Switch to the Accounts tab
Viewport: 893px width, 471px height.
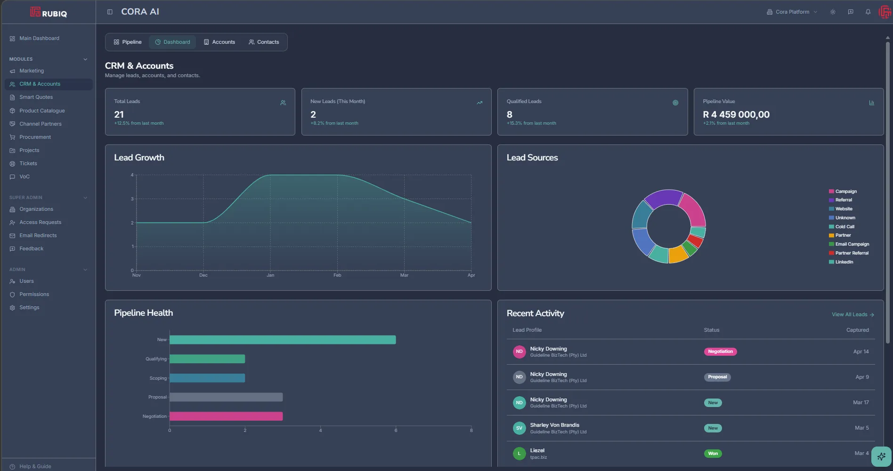click(x=219, y=42)
